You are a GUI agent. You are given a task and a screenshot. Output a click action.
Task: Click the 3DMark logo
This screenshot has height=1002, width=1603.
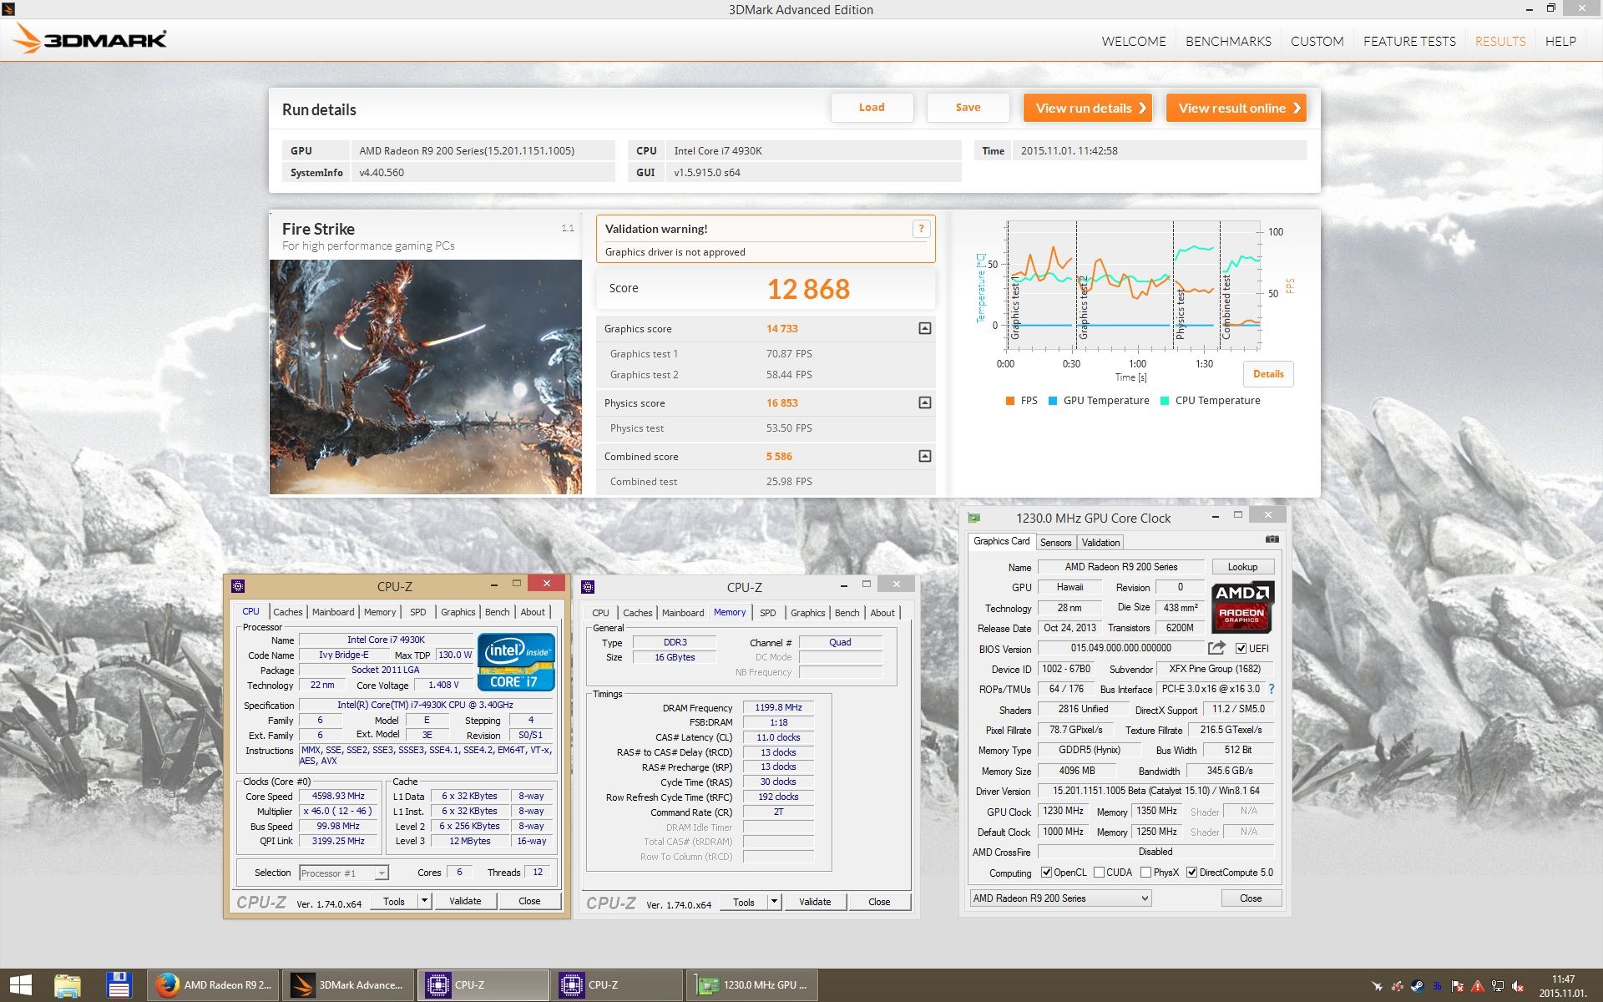tap(90, 38)
